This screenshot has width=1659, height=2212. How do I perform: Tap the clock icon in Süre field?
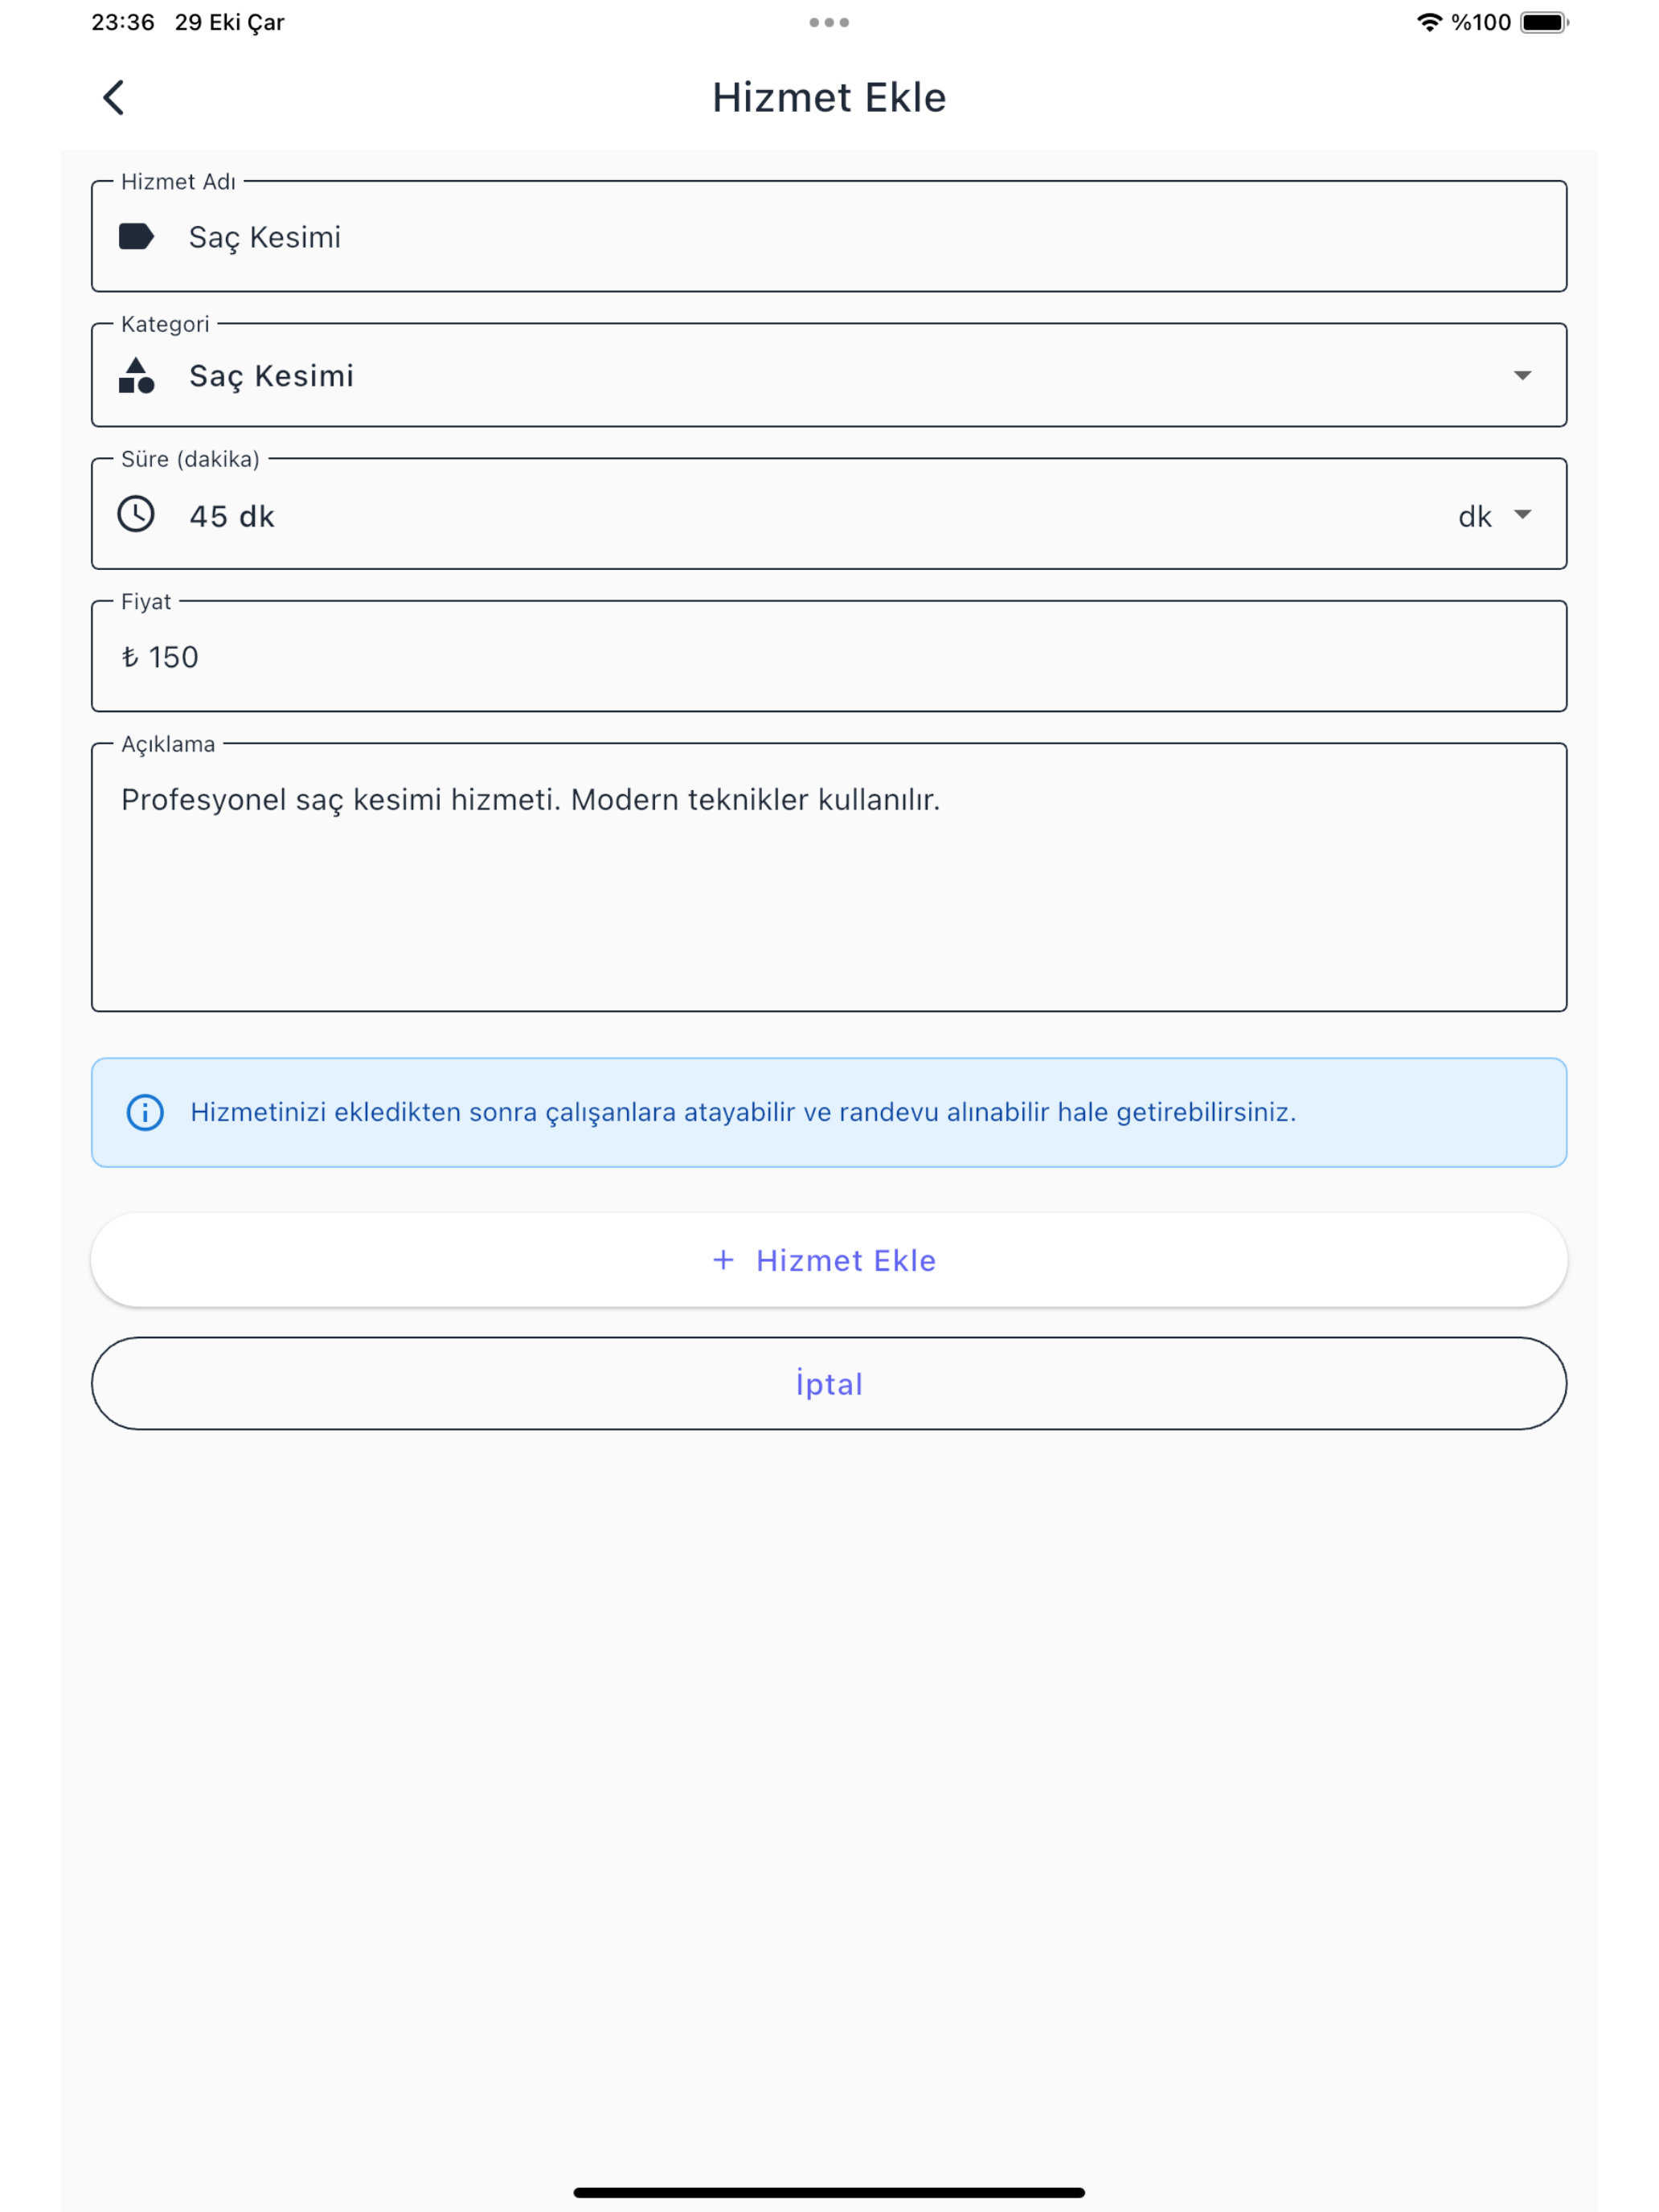[x=136, y=514]
